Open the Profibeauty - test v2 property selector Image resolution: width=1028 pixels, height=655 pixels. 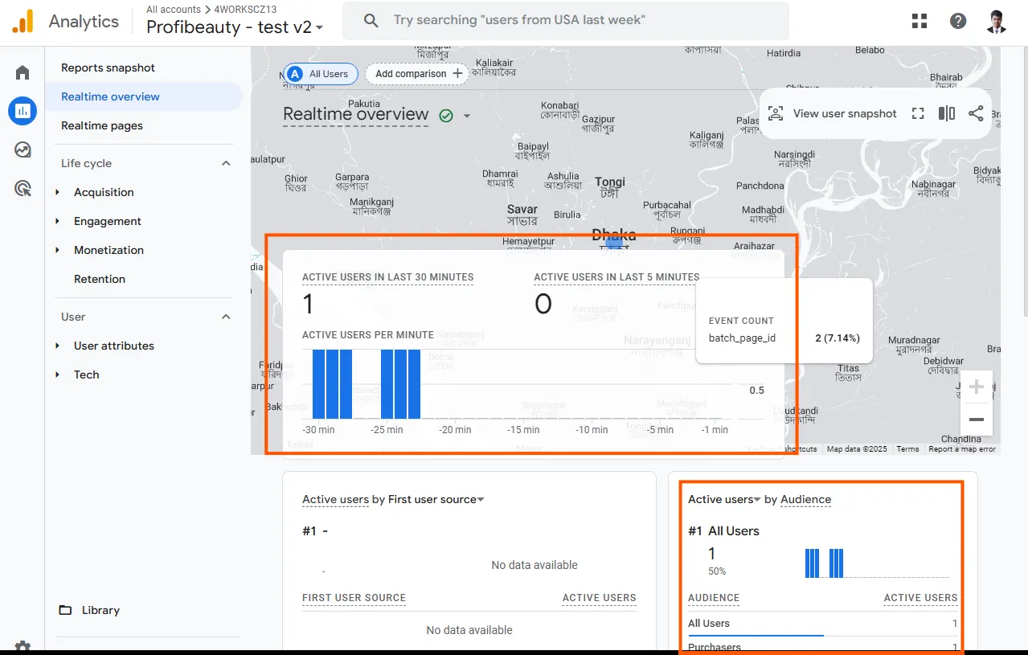[235, 27]
